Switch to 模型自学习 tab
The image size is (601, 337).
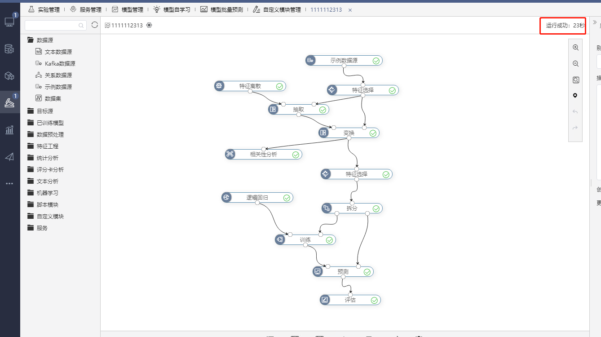[x=172, y=9]
